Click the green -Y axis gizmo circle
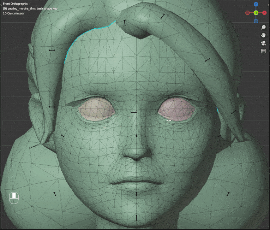 click(x=256, y=13)
